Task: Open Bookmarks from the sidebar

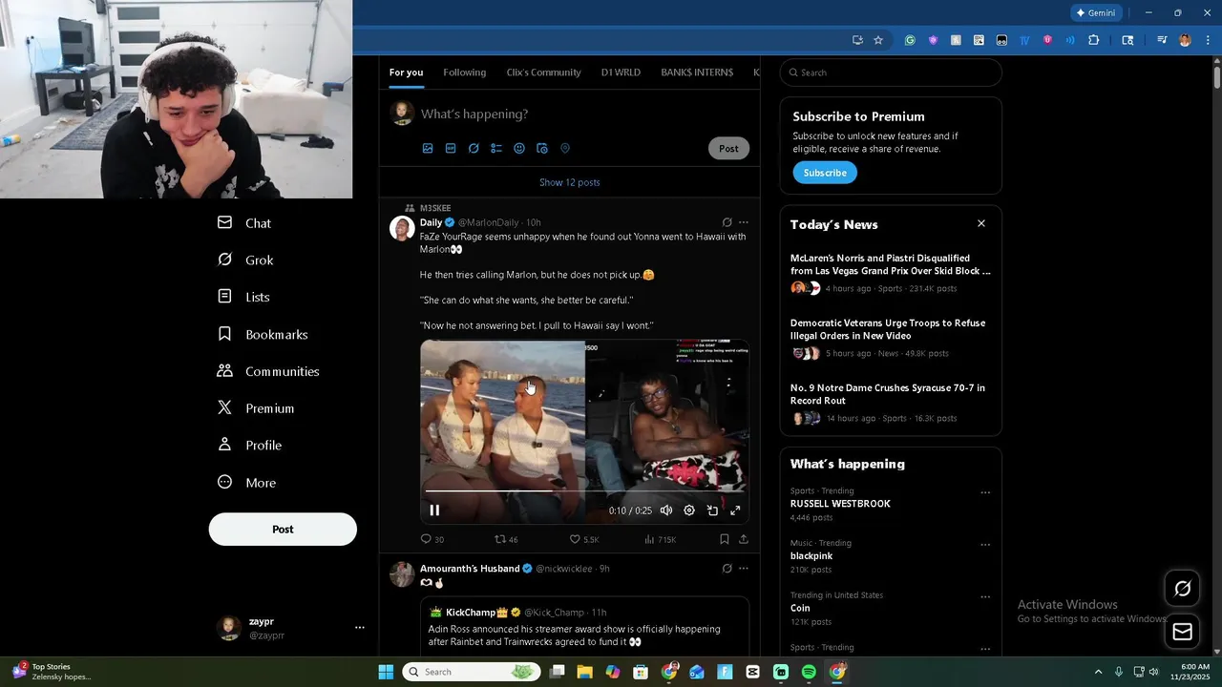Action: pyautogui.click(x=263, y=335)
